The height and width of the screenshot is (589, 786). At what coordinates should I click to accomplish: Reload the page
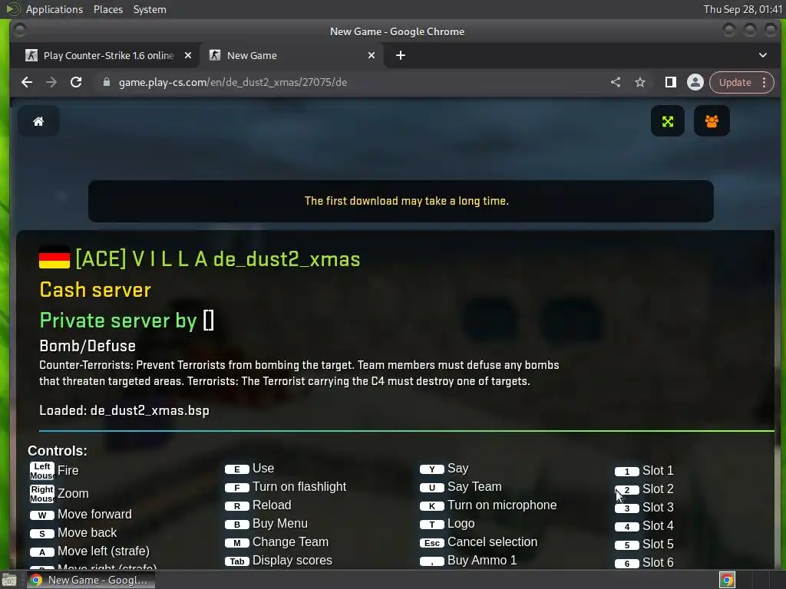click(x=76, y=82)
